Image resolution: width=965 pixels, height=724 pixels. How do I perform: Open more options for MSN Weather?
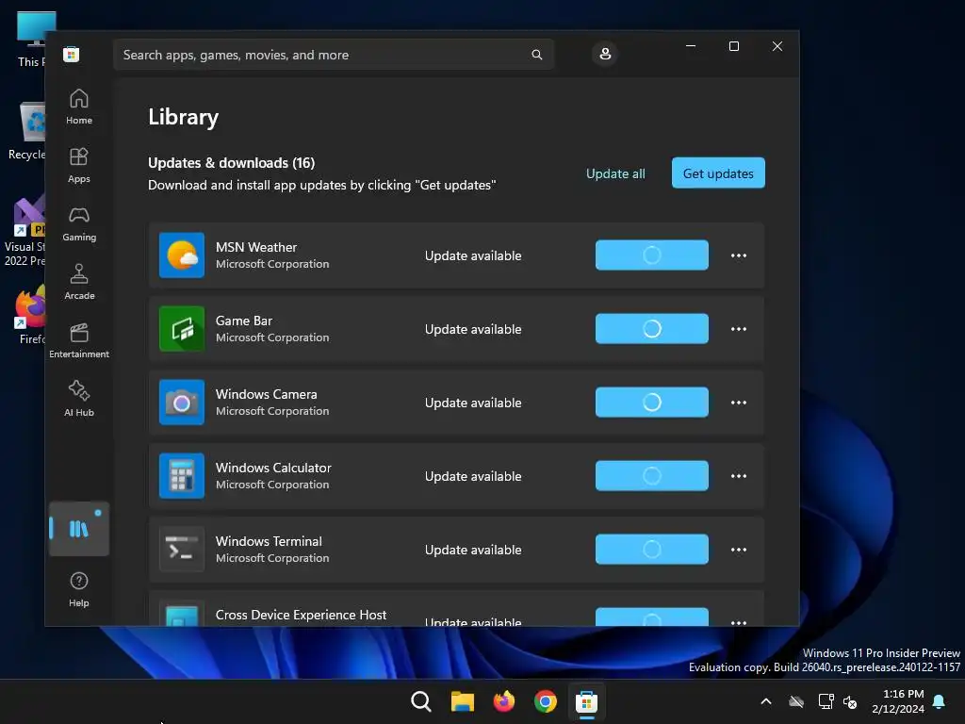coord(739,255)
